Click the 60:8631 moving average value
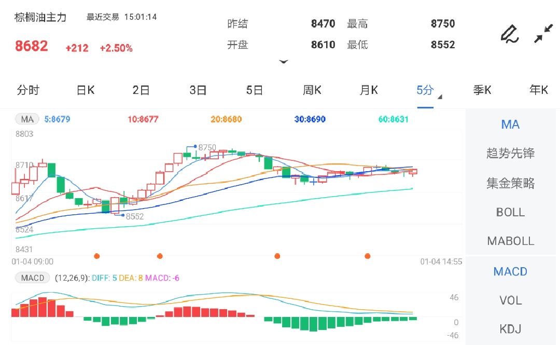Viewport: 560px width, 345px height. (393, 119)
